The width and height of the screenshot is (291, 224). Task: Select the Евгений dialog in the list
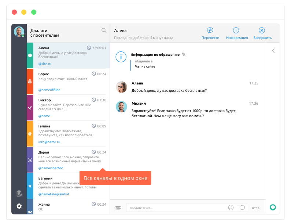tap(68, 186)
